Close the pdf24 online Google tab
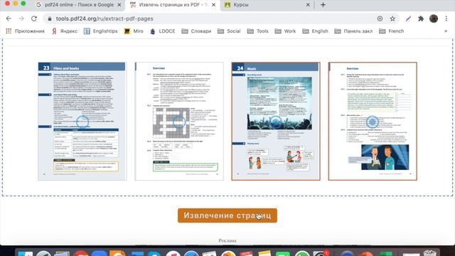The image size is (455, 256). click(x=119, y=5)
